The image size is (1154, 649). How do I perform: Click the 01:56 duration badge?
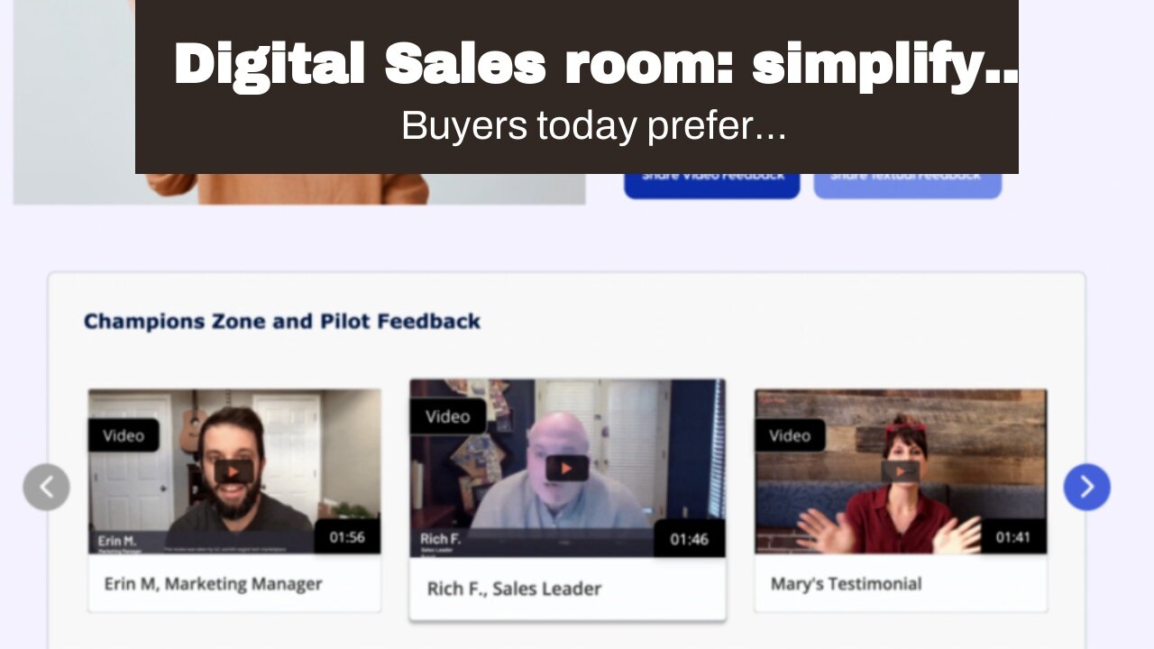(347, 537)
